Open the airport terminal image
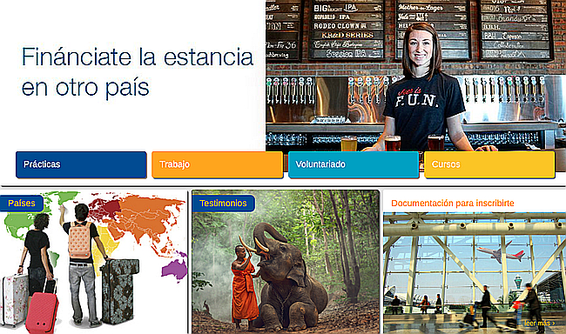Screen dimensions: 566x334 475,273
